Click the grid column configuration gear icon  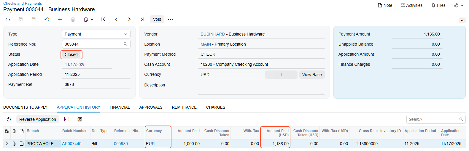click(7, 131)
